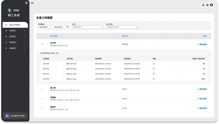Click quantity cell 10
Screen dimensions: 219x124
click(x=154, y=64)
